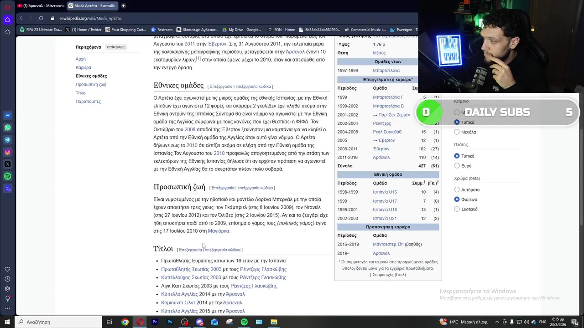Click Επεξεργασία next to Εθνικες ομάδες heading

[221, 87]
